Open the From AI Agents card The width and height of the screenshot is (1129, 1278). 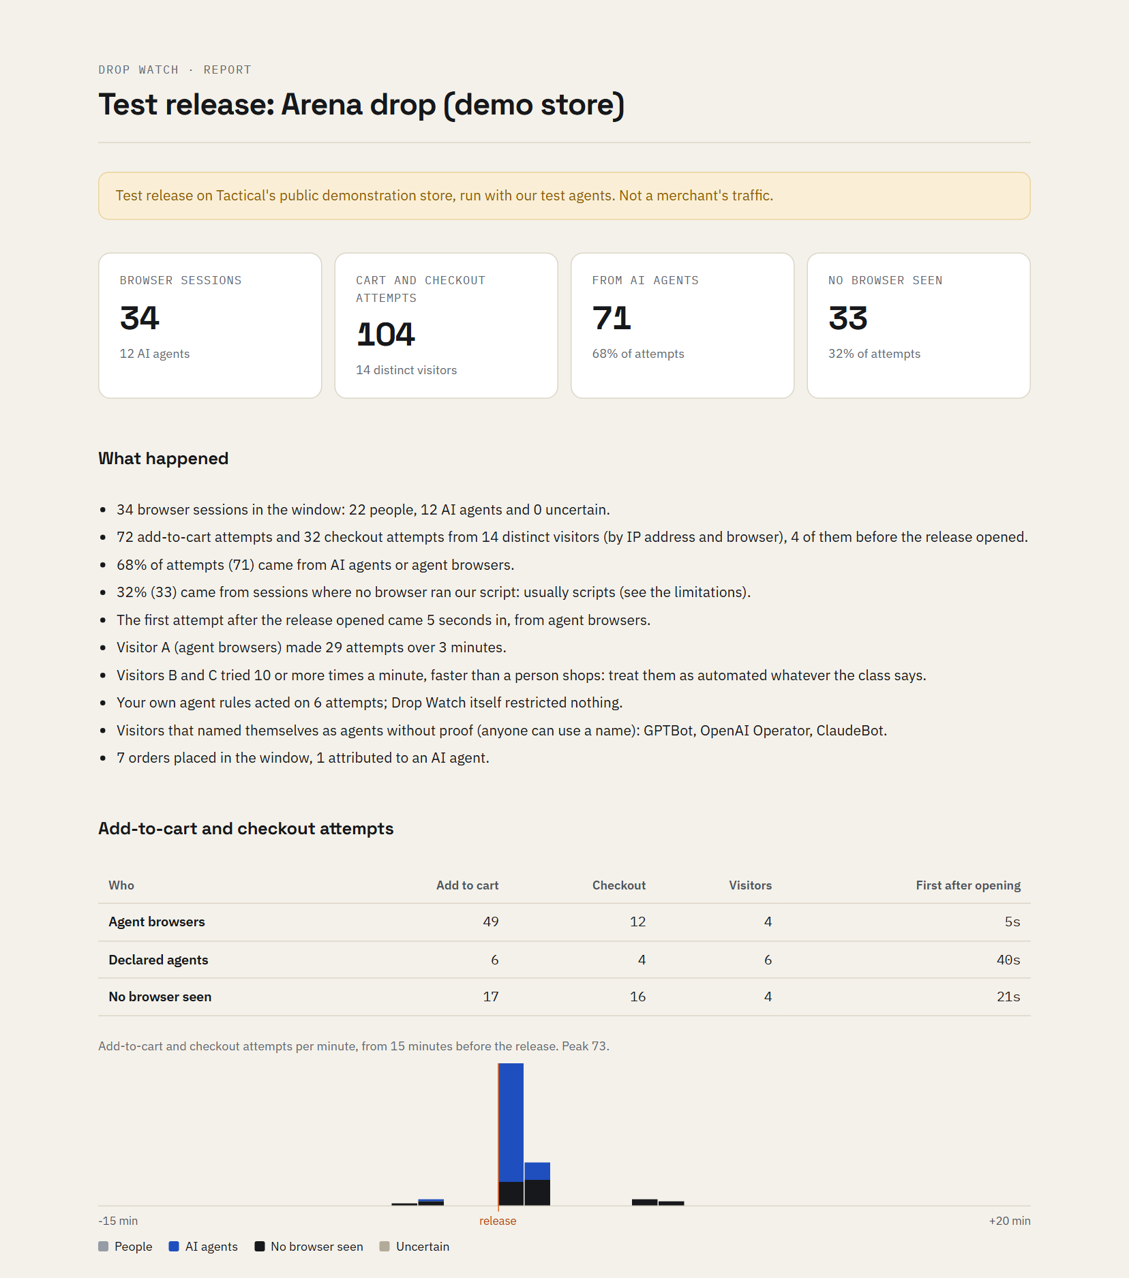(x=682, y=326)
